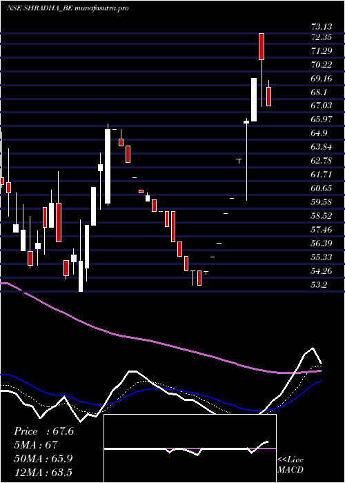345x483 pixels.
Task: Click the Live MACD label
Action: (290, 465)
